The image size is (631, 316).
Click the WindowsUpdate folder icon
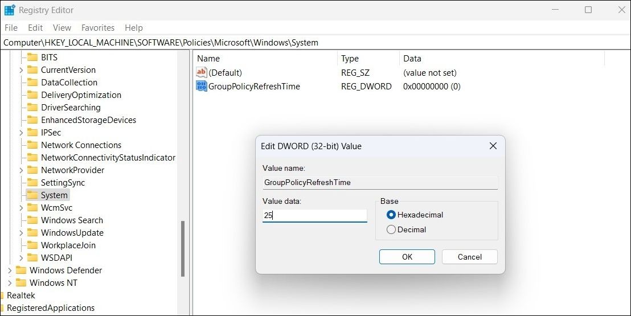point(32,233)
